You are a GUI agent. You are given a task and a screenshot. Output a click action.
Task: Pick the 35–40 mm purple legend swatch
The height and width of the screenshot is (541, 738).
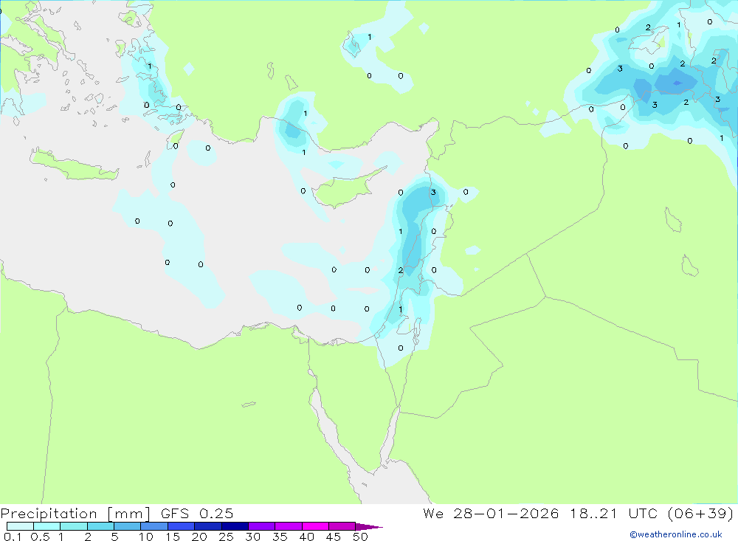click(289, 526)
